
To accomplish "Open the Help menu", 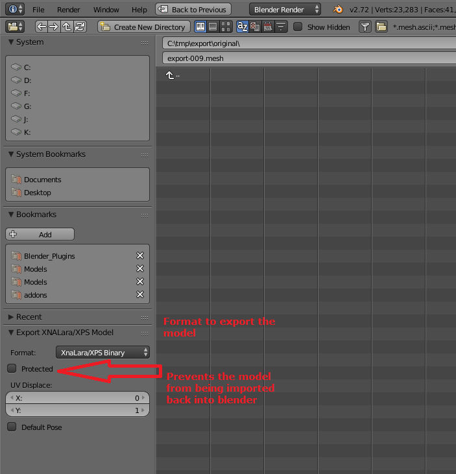I will (139, 10).
